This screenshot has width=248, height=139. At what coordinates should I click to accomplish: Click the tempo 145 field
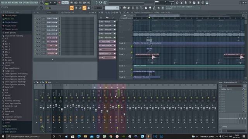click(x=65, y=3)
